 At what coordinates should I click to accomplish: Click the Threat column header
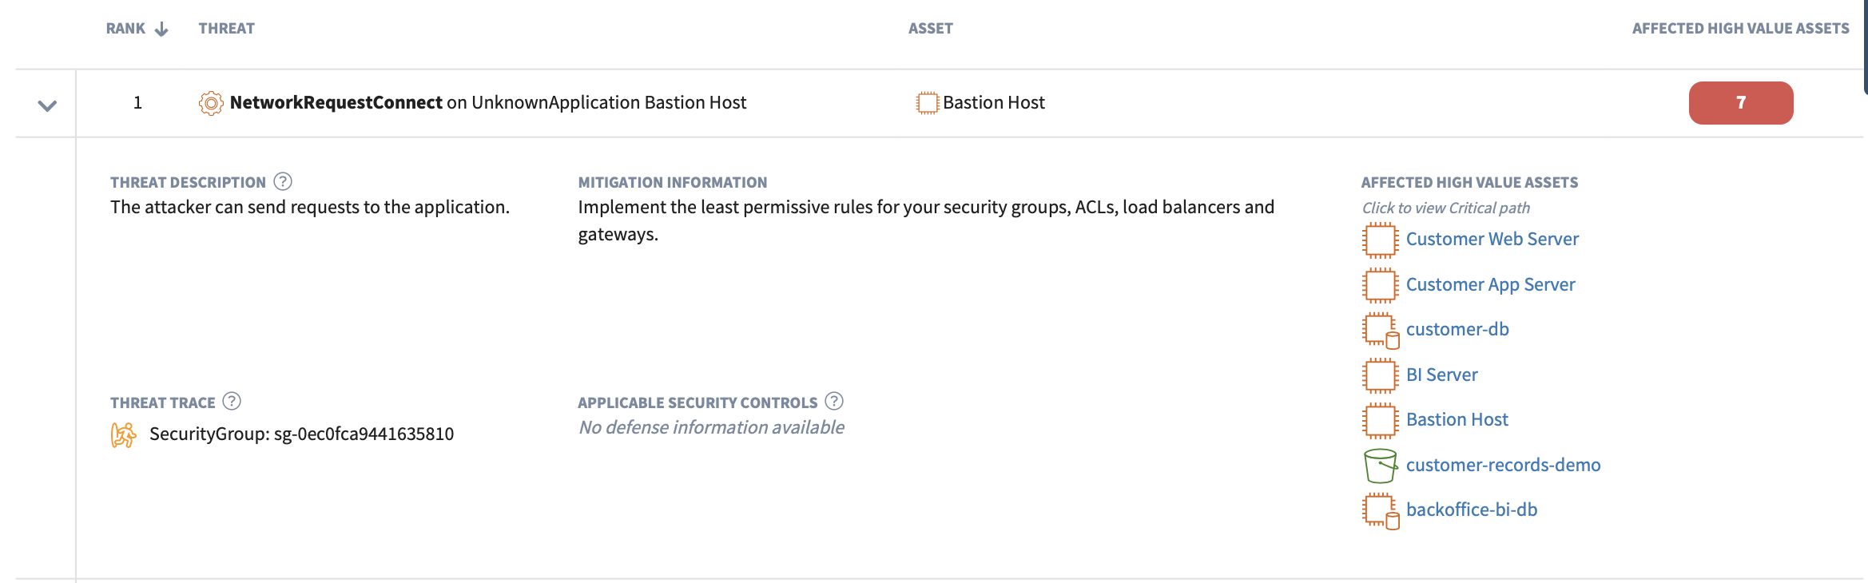tap(226, 29)
